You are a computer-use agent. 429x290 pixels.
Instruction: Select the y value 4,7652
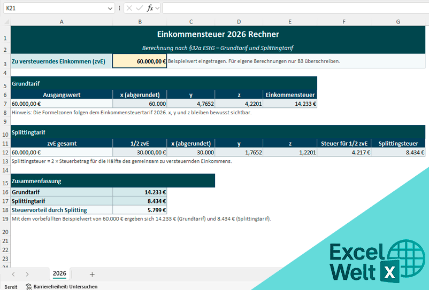coord(191,104)
